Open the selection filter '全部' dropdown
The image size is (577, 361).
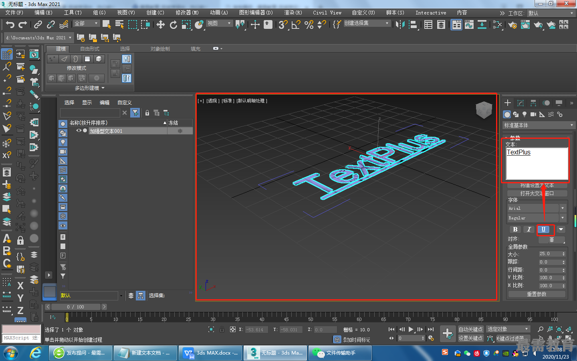click(x=86, y=24)
